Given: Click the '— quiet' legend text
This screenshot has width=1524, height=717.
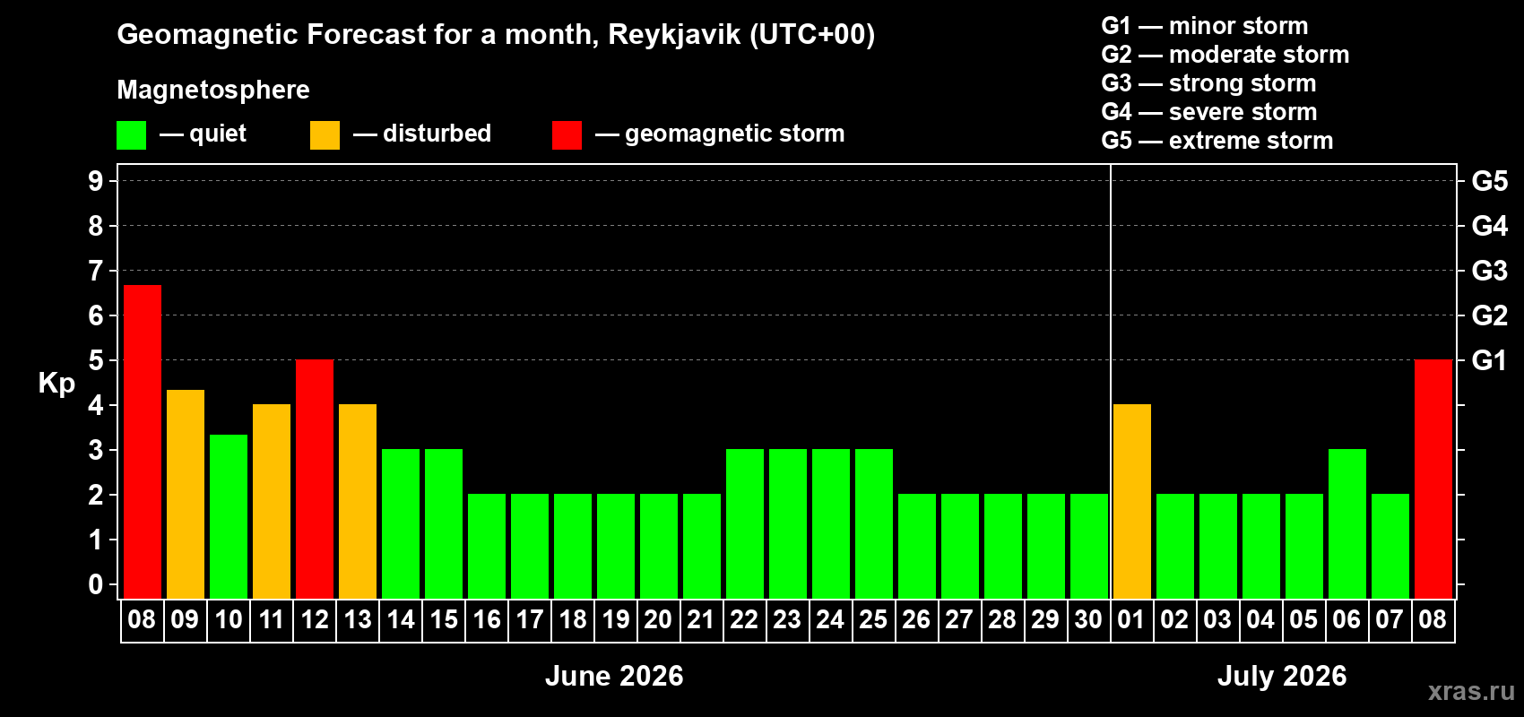Looking at the screenshot, I should point(203,134).
